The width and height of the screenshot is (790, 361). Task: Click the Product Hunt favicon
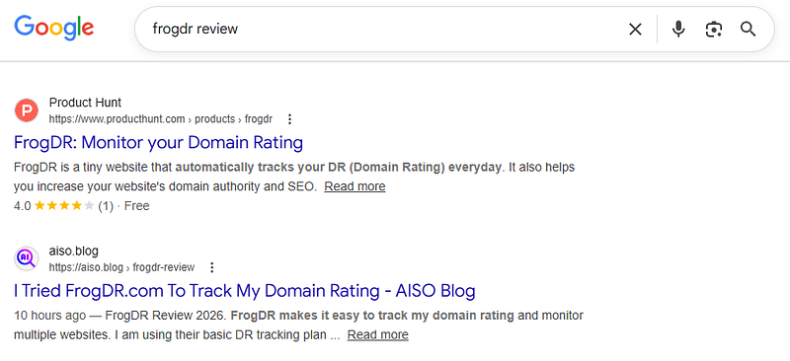[27, 110]
